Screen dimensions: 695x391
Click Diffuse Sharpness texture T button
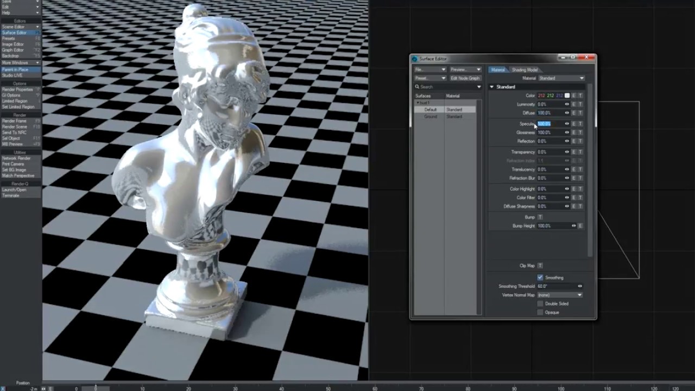tap(580, 206)
